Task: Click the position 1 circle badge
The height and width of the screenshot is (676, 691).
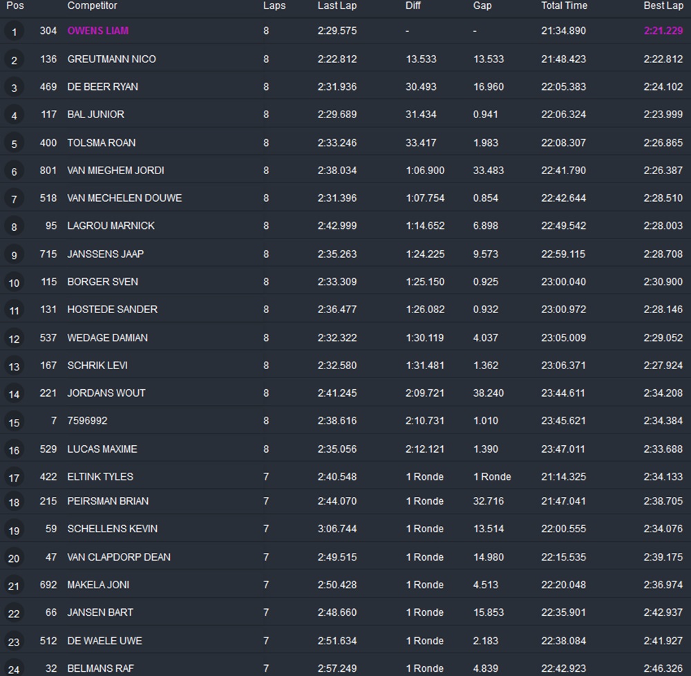Action: click(x=14, y=32)
